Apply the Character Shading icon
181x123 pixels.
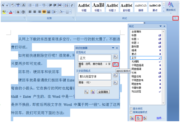(x=18, y=12)
